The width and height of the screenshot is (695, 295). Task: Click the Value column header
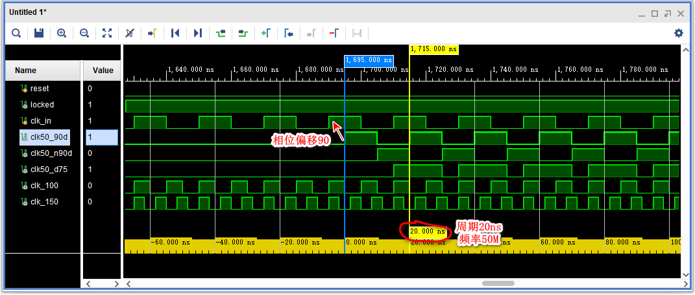pyautogui.click(x=103, y=71)
